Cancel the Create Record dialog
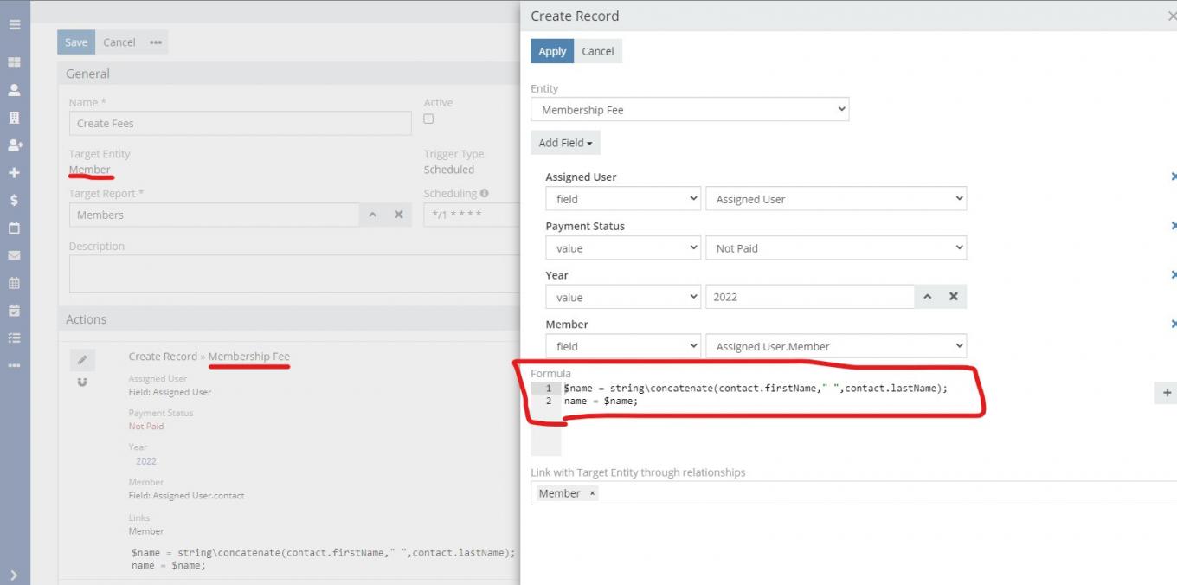This screenshot has width=1177, height=585. [x=597, y=51]
